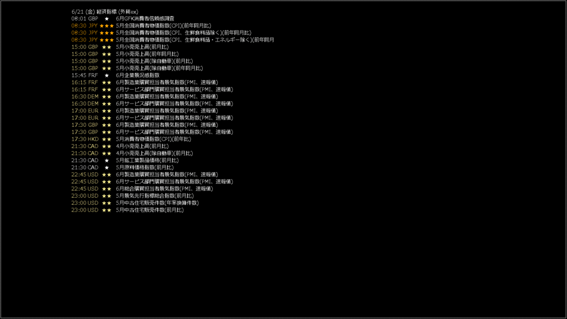
Task: Select the JPY CPI excluding fresh food (生鮮食料品除く) row
Action: (x=161, y=33)
